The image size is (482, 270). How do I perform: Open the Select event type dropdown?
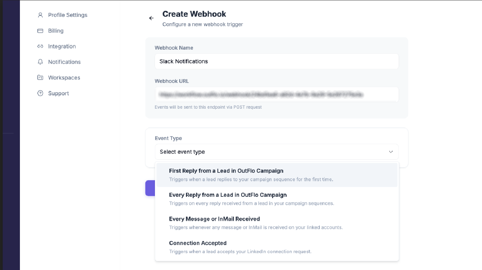(276, 152)
